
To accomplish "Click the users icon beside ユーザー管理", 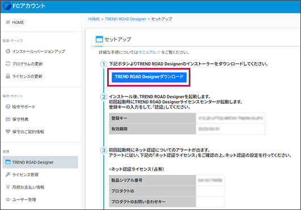I will (8, 199).
